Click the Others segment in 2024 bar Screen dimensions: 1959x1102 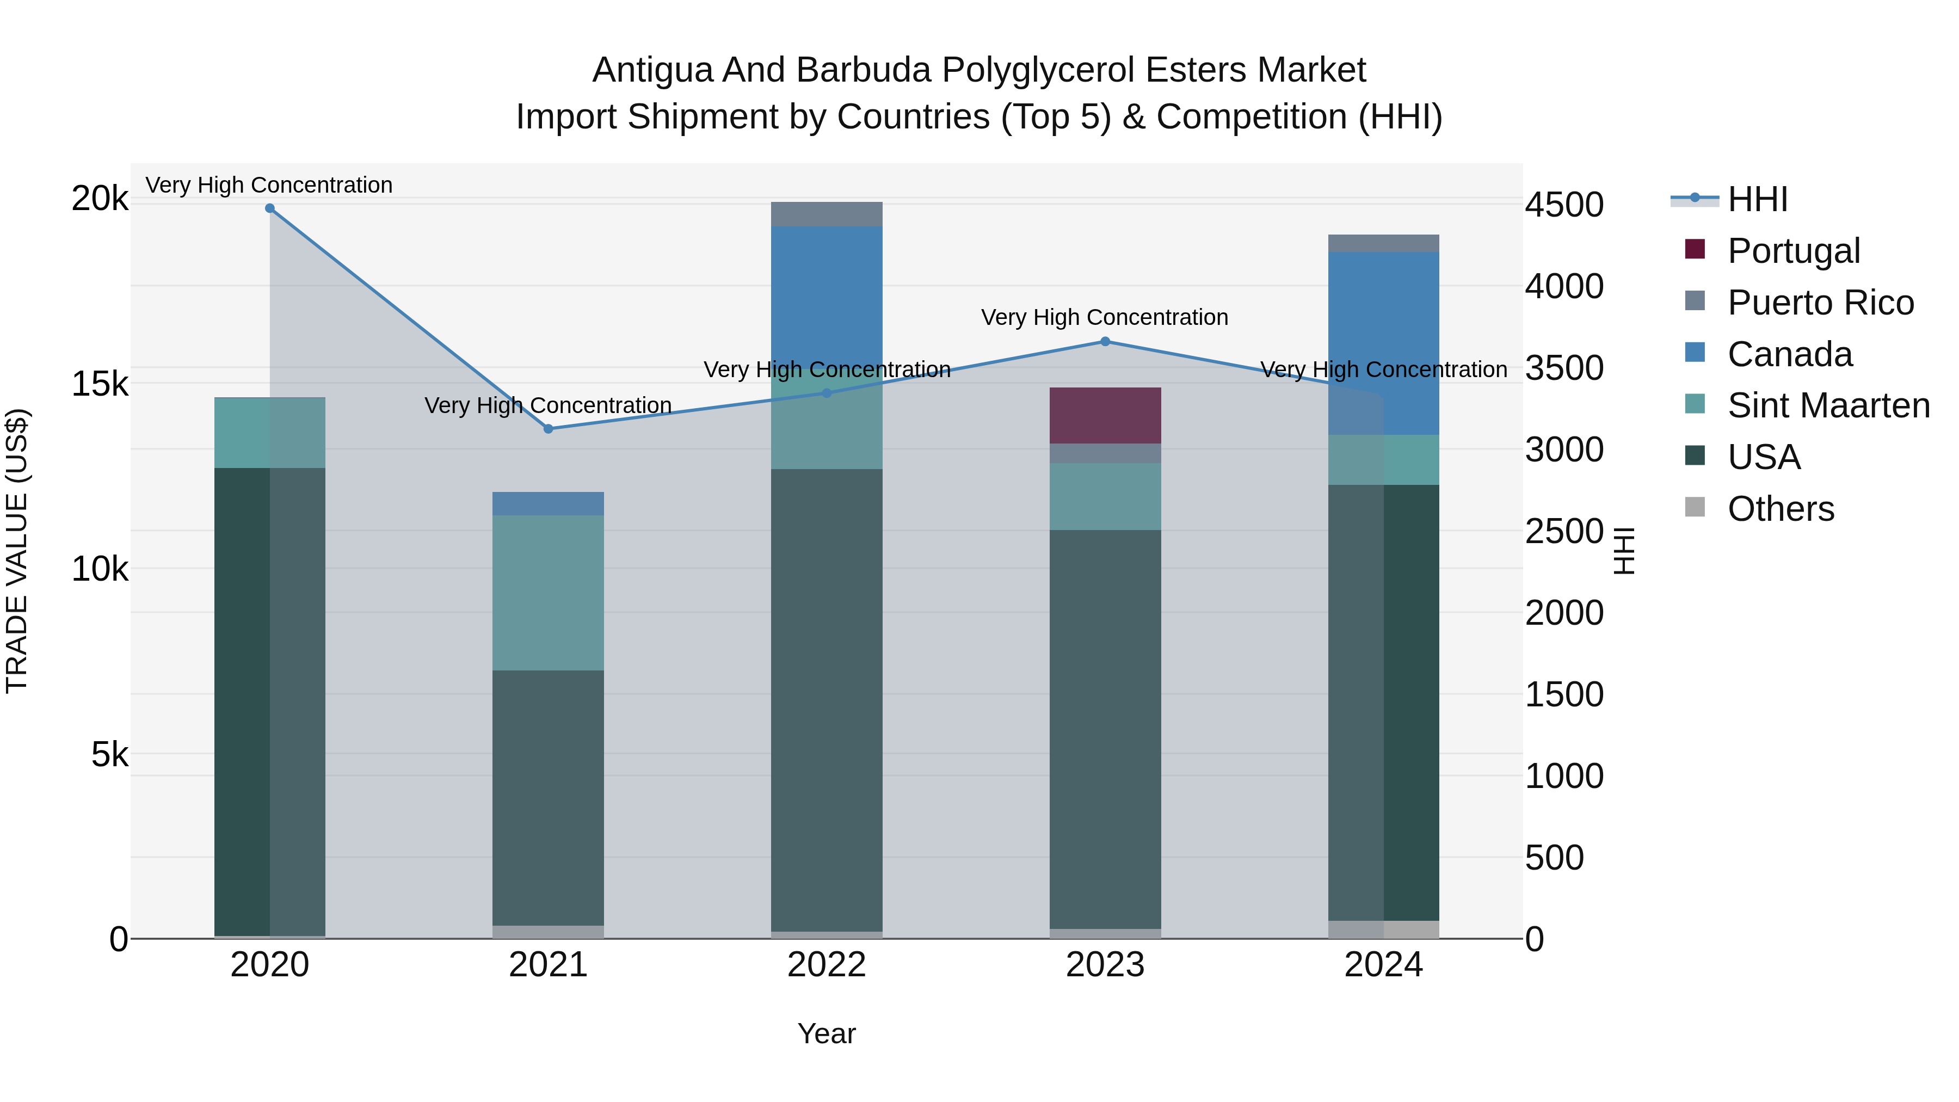point(1384,929)
